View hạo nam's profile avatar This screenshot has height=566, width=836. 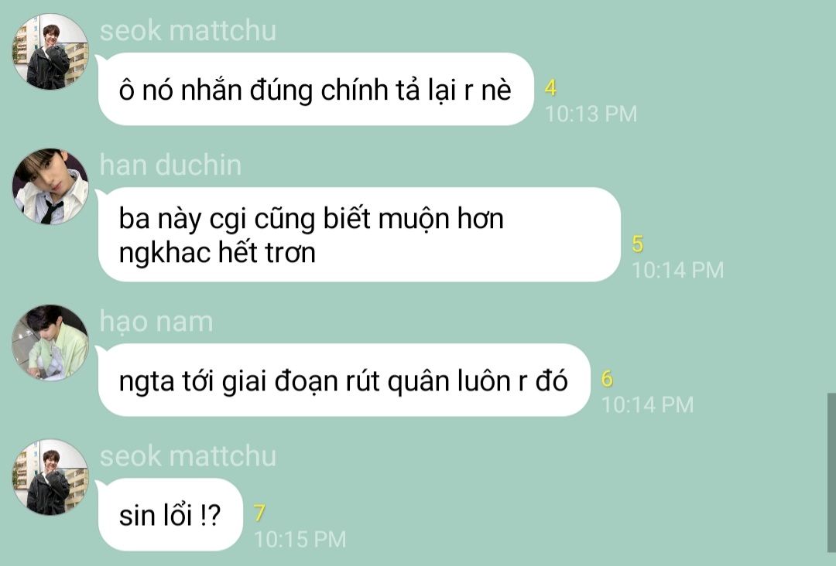click(50, 343)
